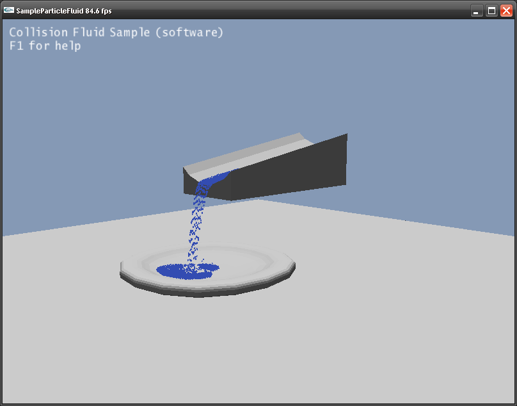517x406 pixels.
Task: Maximize the SampleParticleFluid window
Action: pyautogui.click(x=491, y=11)
